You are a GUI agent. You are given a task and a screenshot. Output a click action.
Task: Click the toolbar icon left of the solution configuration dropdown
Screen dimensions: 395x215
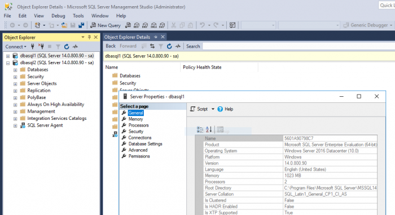[232, 25]
